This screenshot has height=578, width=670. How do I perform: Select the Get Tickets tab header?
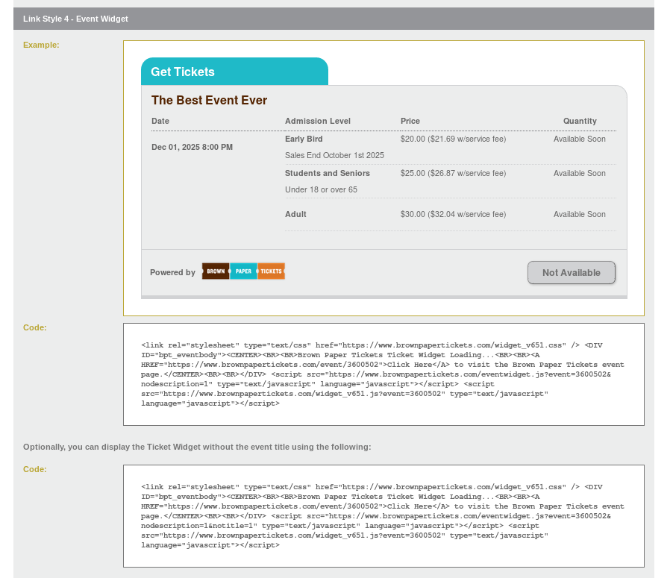(234, 72)
